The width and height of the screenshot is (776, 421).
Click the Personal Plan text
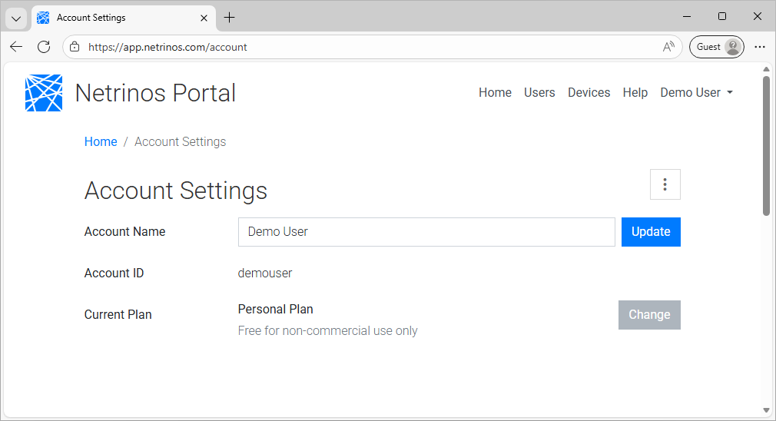275,309
